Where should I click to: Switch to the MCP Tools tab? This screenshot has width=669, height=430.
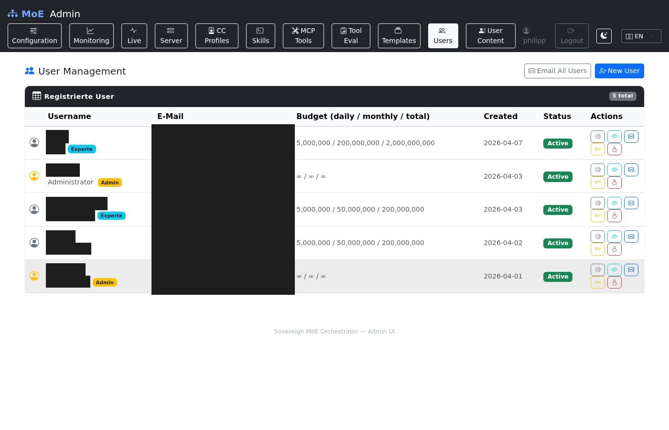[x=303, y=36]
